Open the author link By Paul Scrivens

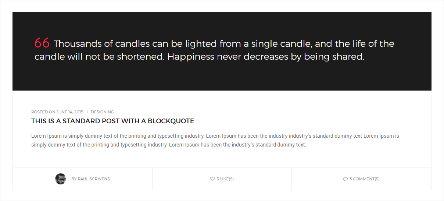[x=90, y=179]
